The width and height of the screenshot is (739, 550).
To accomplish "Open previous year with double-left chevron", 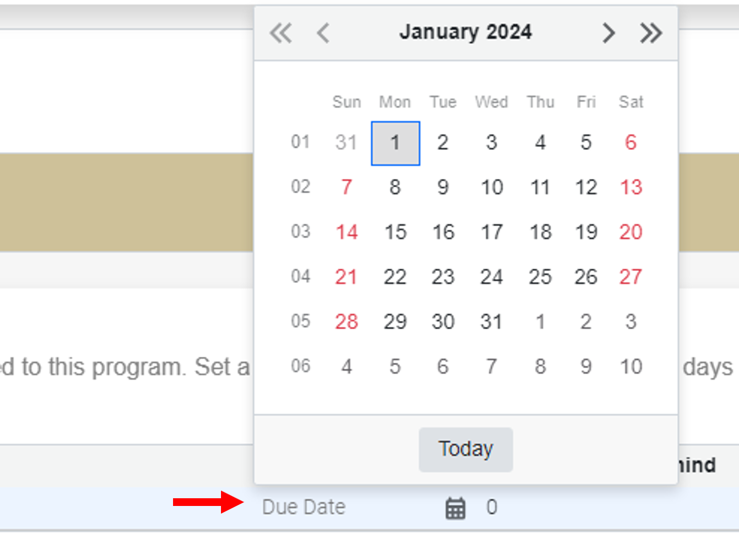I will pyautogui.click(x=281, y=33).
